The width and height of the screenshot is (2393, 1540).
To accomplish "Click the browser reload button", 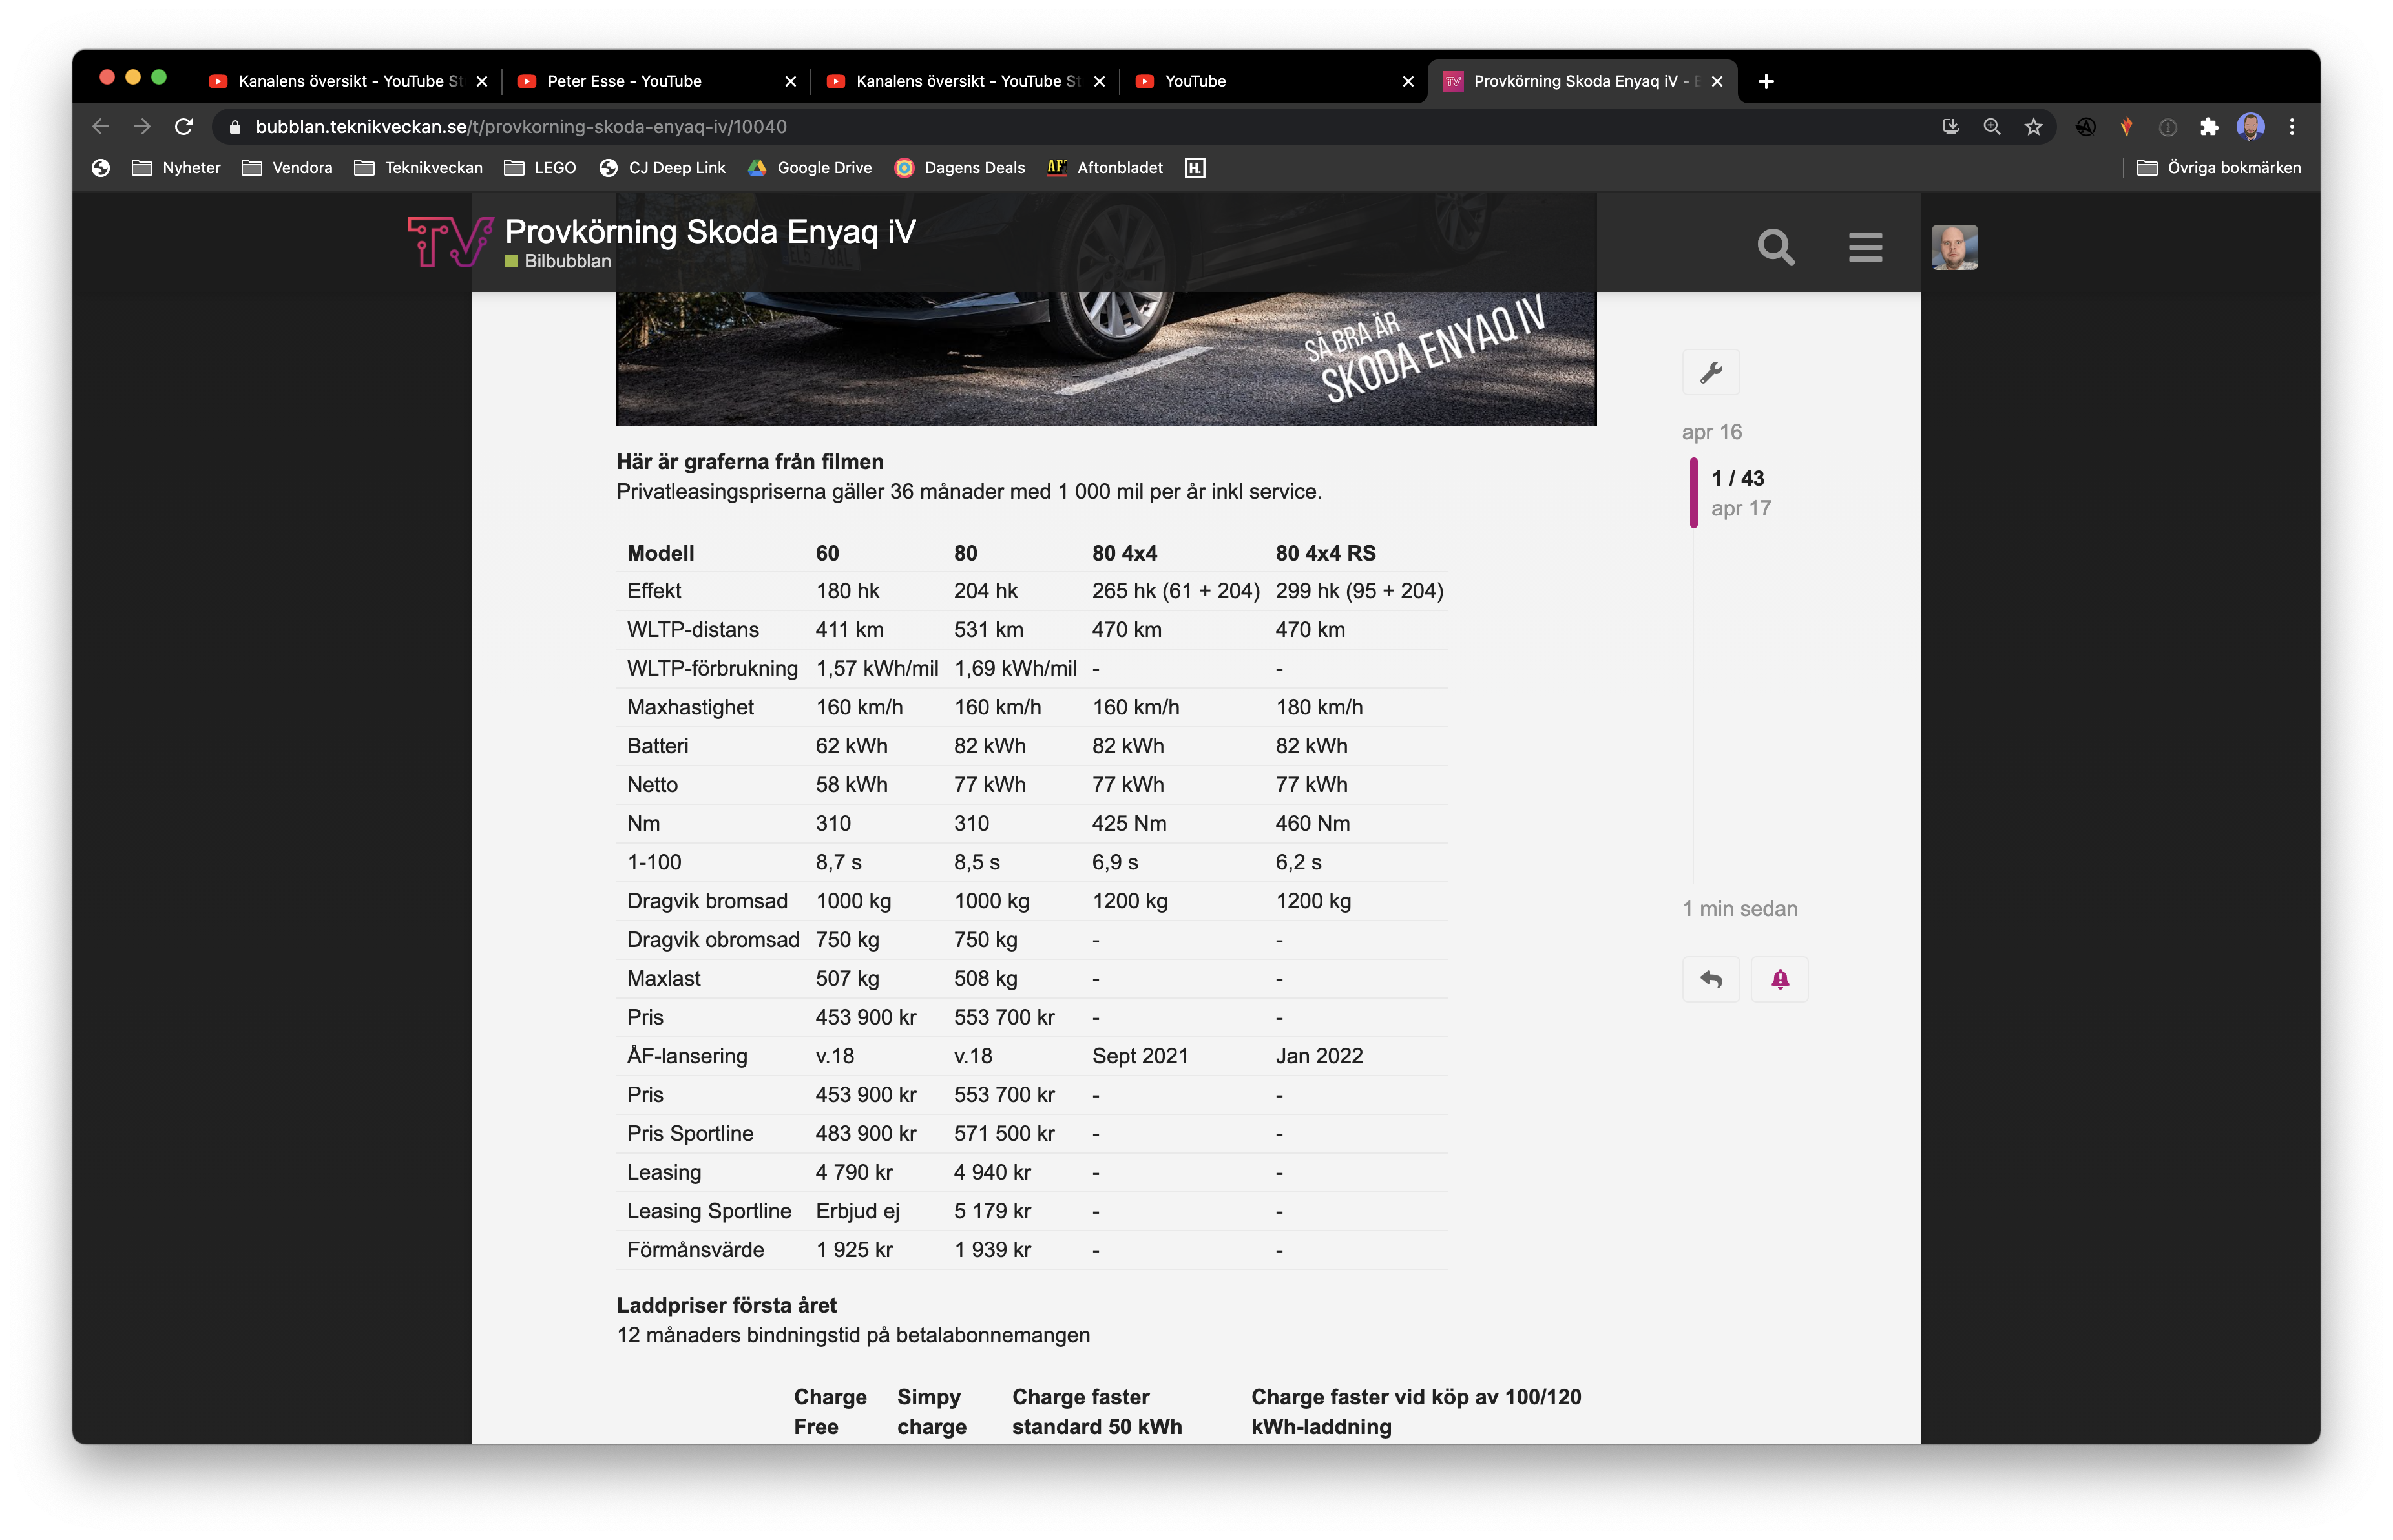I will point(184,127).
